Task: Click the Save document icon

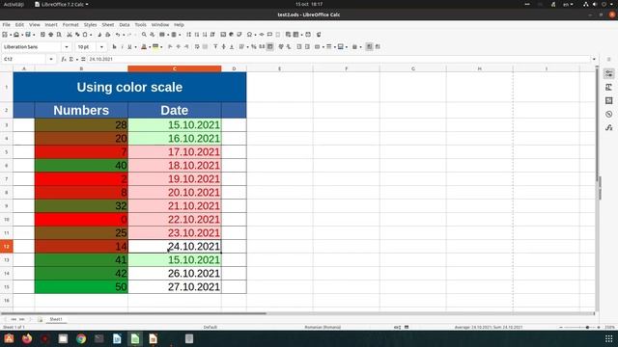Action: coord(28,35)
